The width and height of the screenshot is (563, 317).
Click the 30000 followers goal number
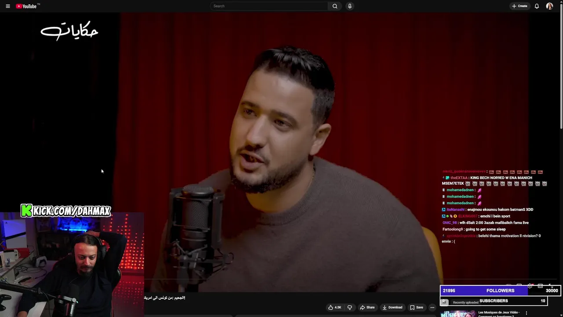pos(552,291)
